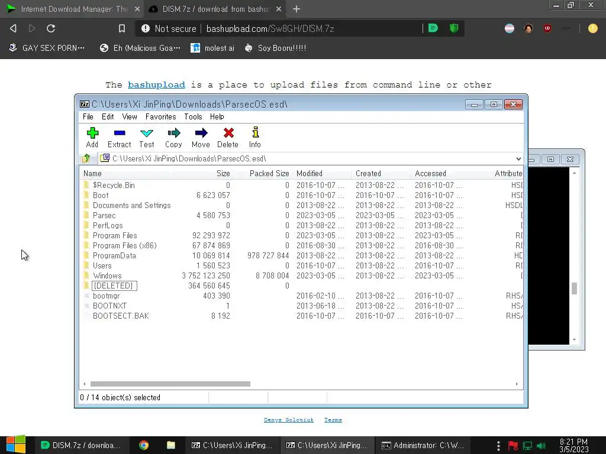Open the View menu
606x454 pixels.
coord(130,116)
